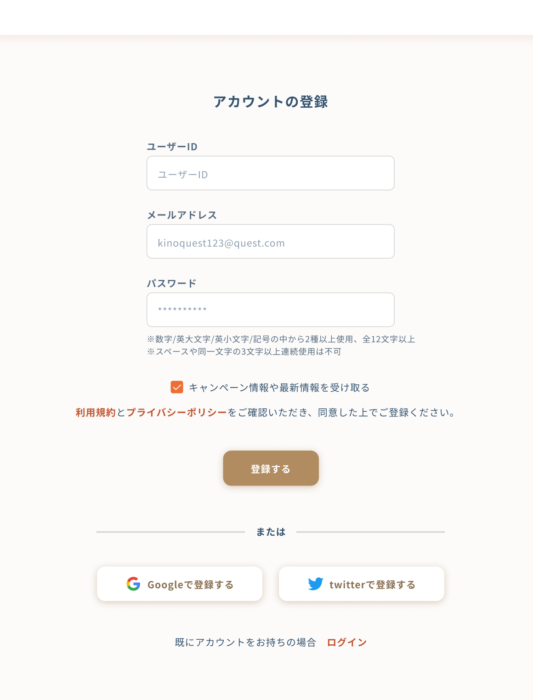
Task: Click the ユーザーID field label
Action: (x=172, y=146)
